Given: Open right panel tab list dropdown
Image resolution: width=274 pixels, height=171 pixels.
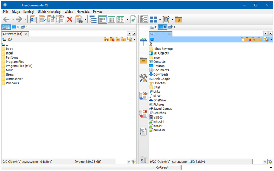Looking at the screenshot, I should click(x=266, y=34).
